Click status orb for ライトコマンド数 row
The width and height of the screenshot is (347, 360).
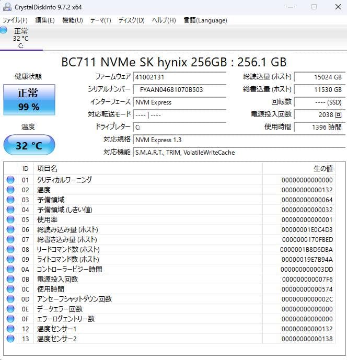(10, 259)
